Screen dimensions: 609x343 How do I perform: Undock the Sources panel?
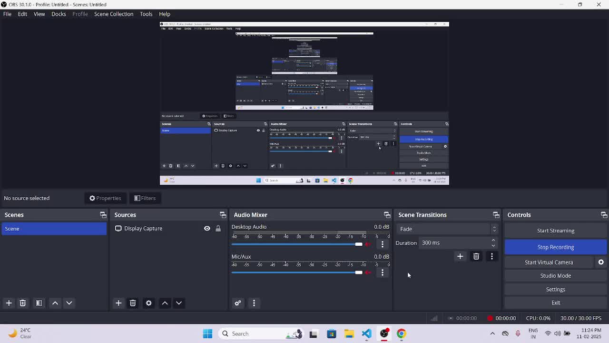[223, 215]
